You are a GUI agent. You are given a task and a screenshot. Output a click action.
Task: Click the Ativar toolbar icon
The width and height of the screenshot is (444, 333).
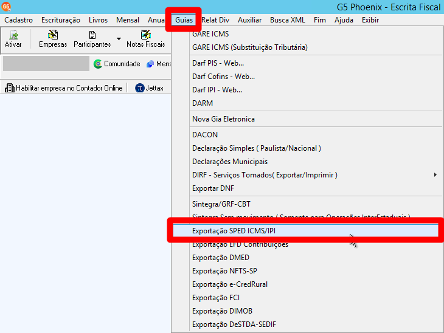pyautogui.click(x=13, y=39)
